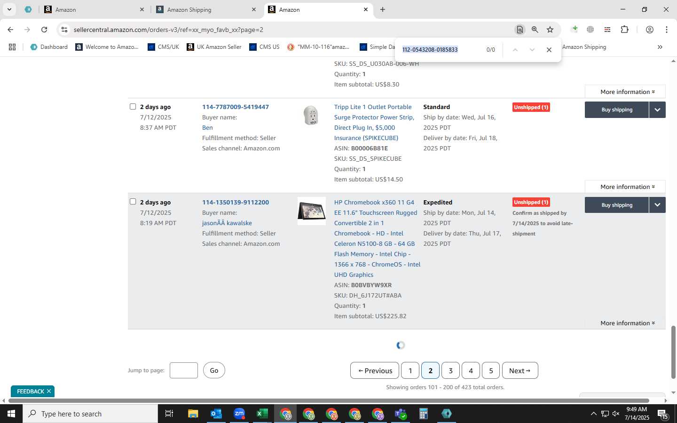
Task: Open the Chrome profile avatar
Action: pos(650,30)
